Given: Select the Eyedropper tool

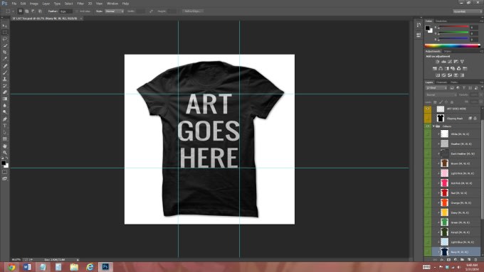Looking at the screenshot, I should coord(5,58).
